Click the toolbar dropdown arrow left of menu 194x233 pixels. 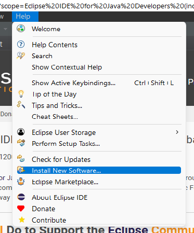click(6, 29)
